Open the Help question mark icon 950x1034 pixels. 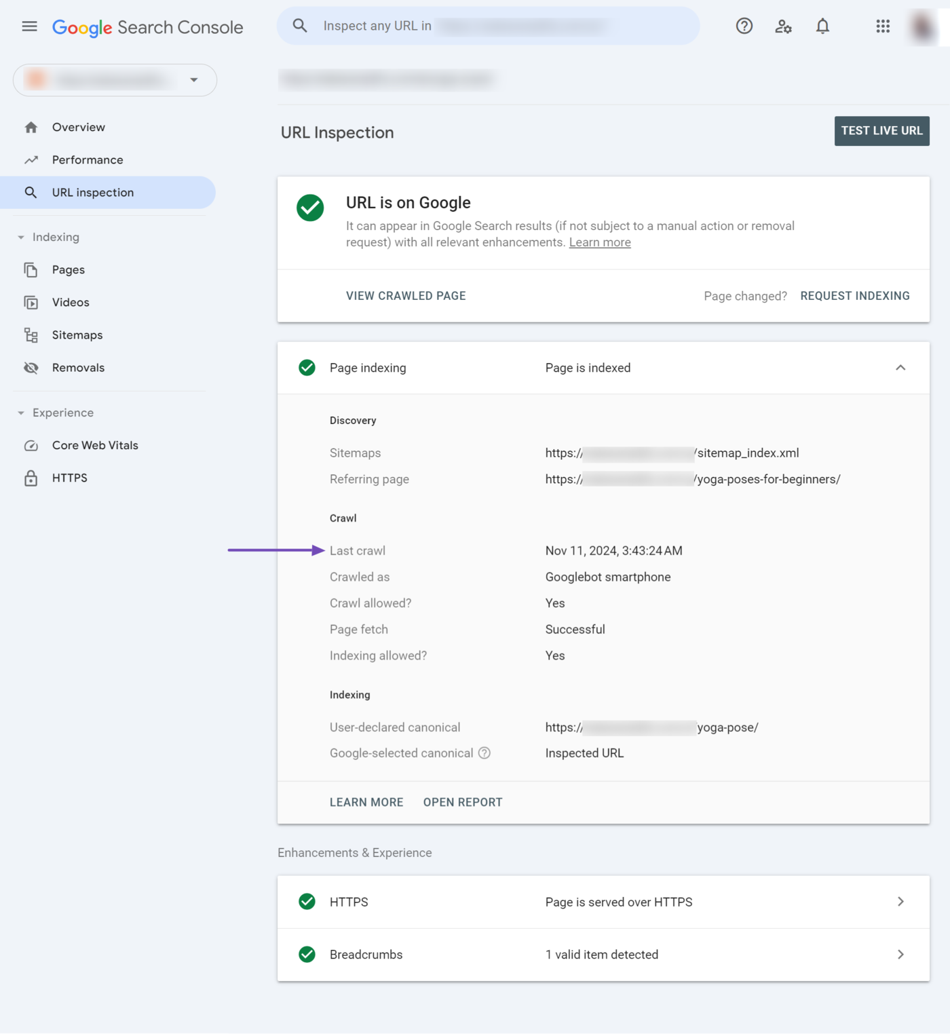coord(744,26)
